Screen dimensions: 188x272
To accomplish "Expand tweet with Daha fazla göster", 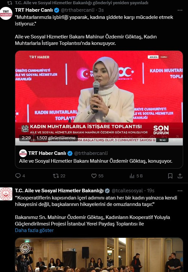I will pyautogui.click(x=34, y=230).
